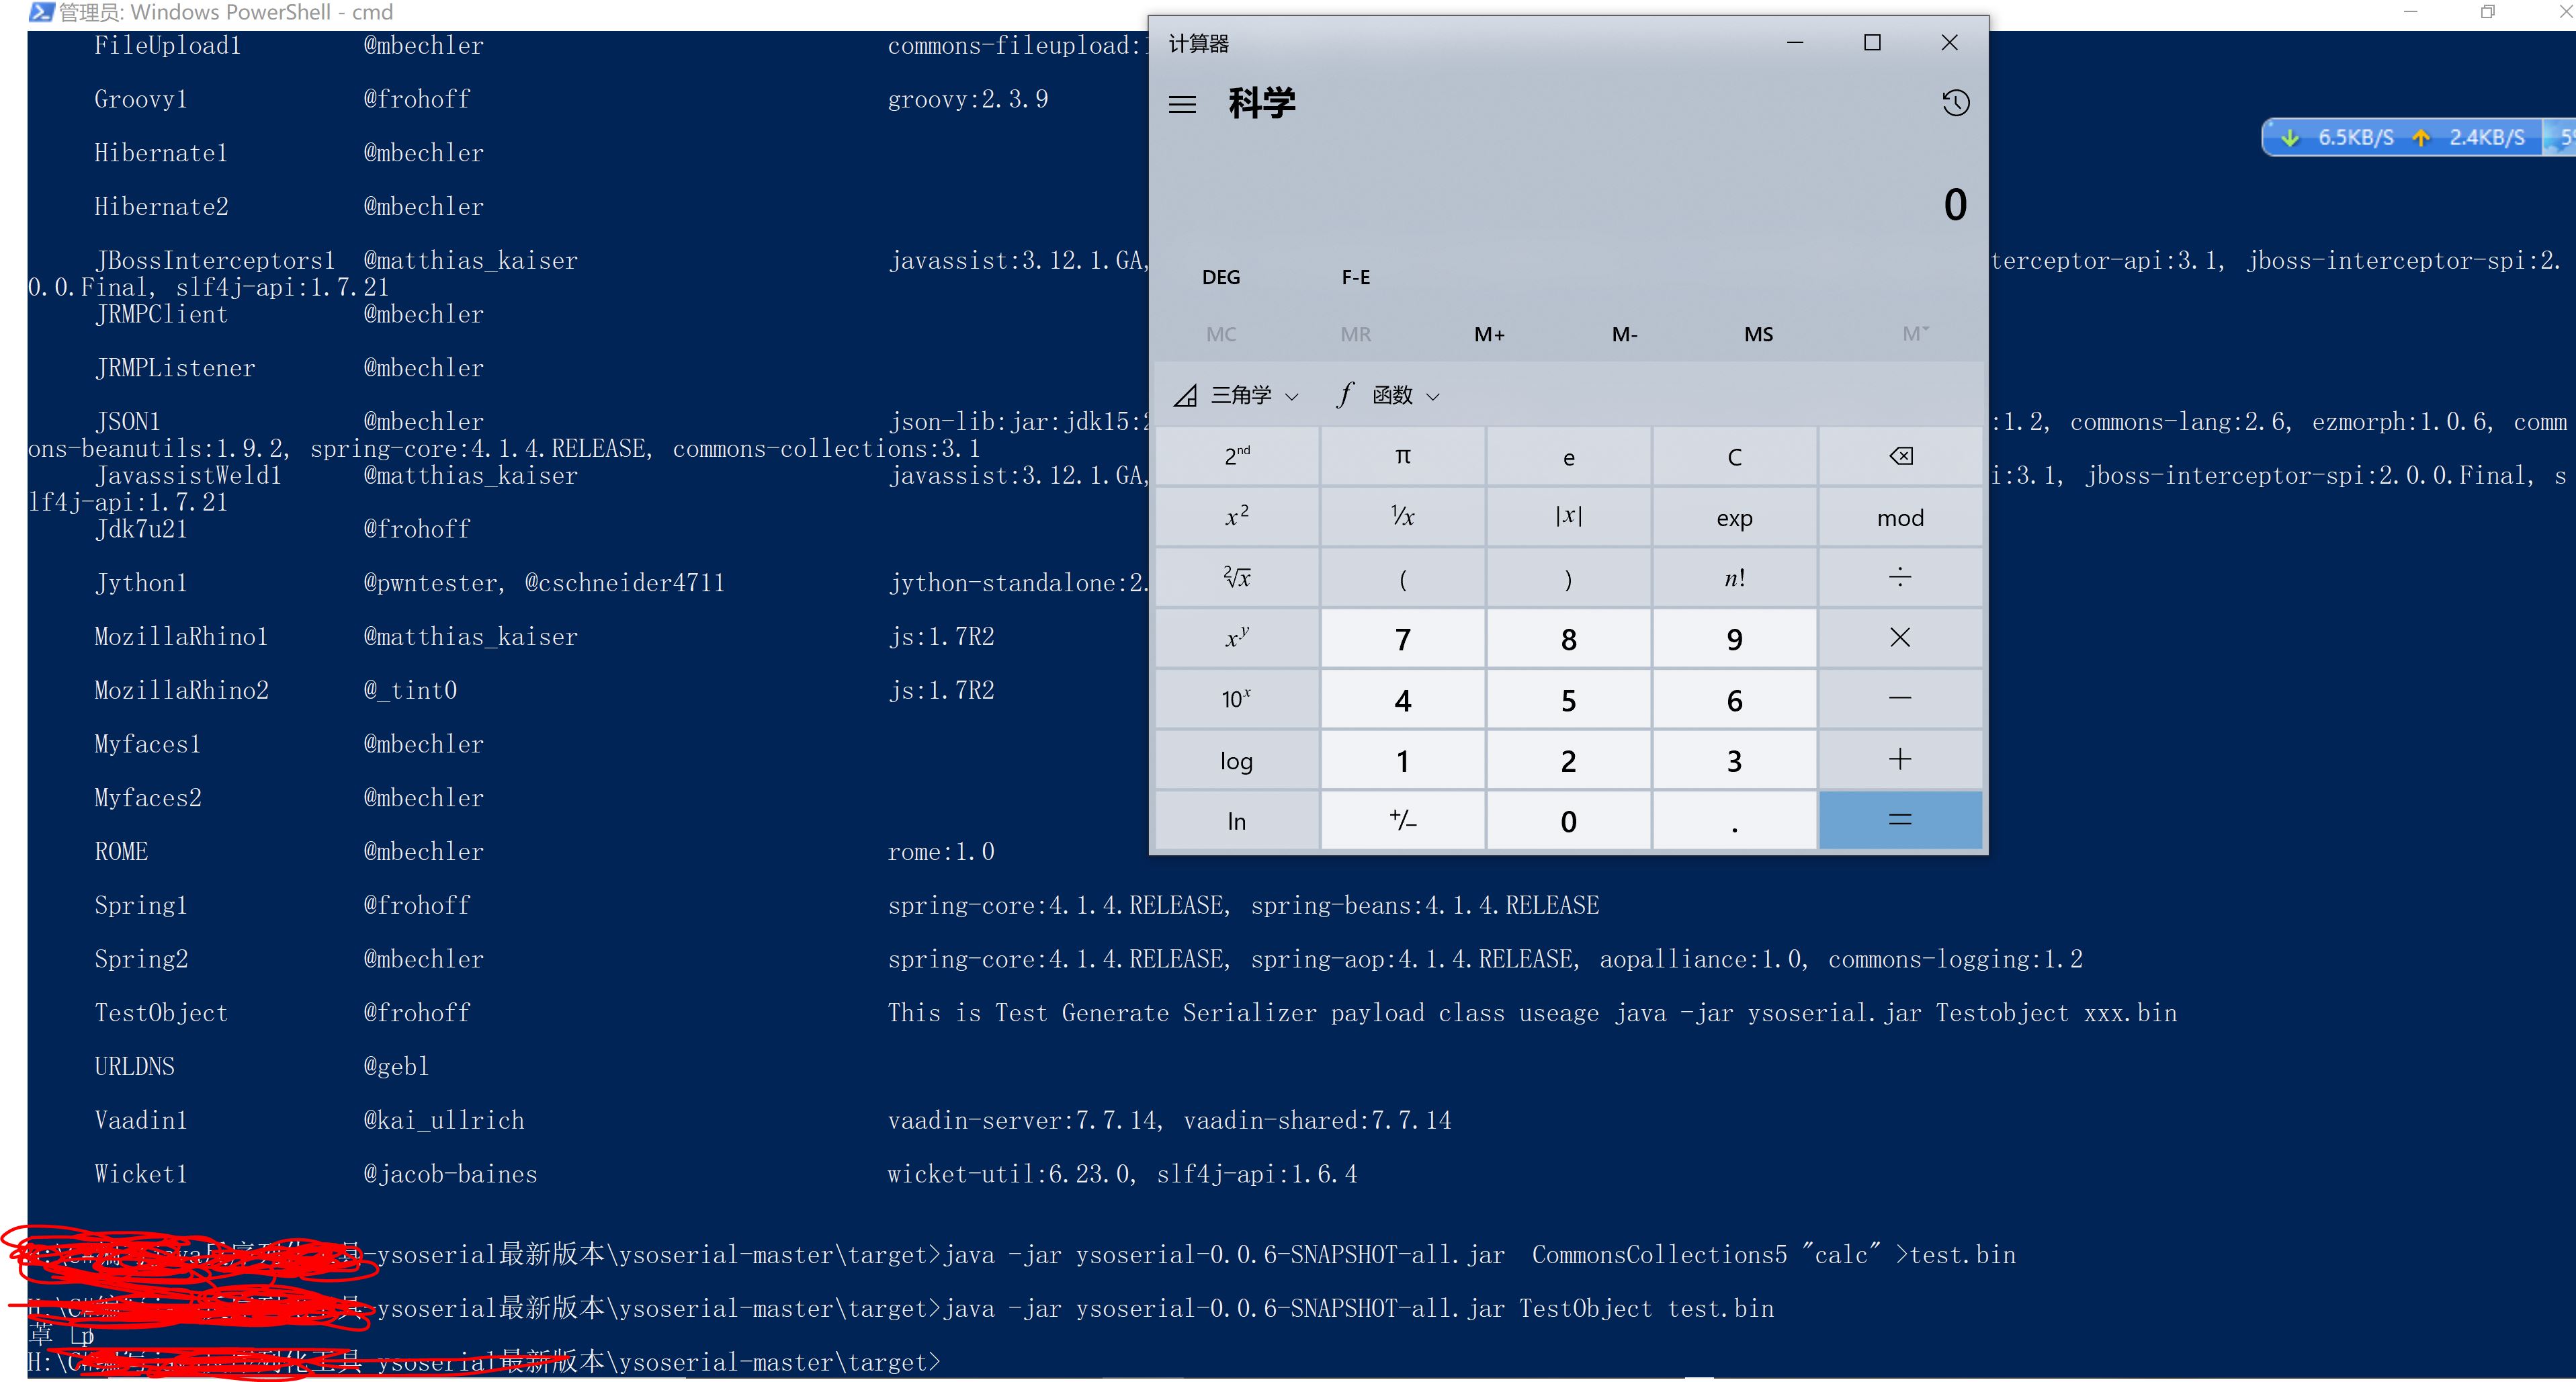This screenshot has width=2576, height=1382.
Task: Click the pi constant key
Action: [x=1402, y=456]
